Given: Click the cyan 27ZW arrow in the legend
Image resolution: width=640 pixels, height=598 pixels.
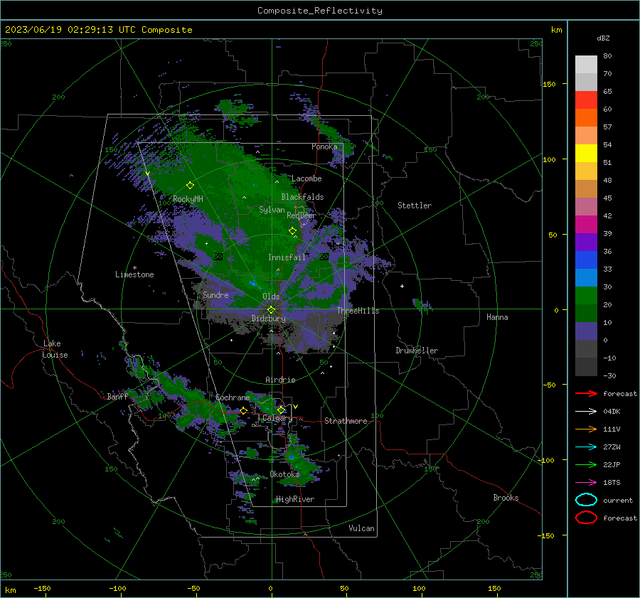Looking at the screenshot, I should tap(586, 447).
